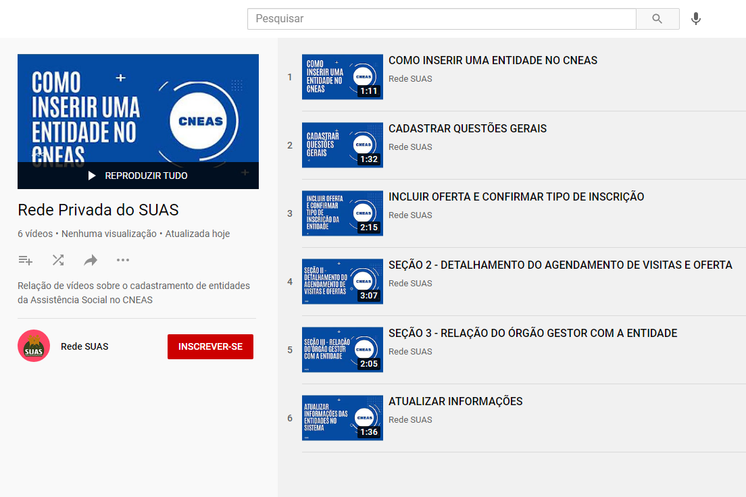The height and width of the screenshot is (497, 746).
Task: Open video Como Inserir Uma Entidade no CNEAS
Action: [493, 61]
